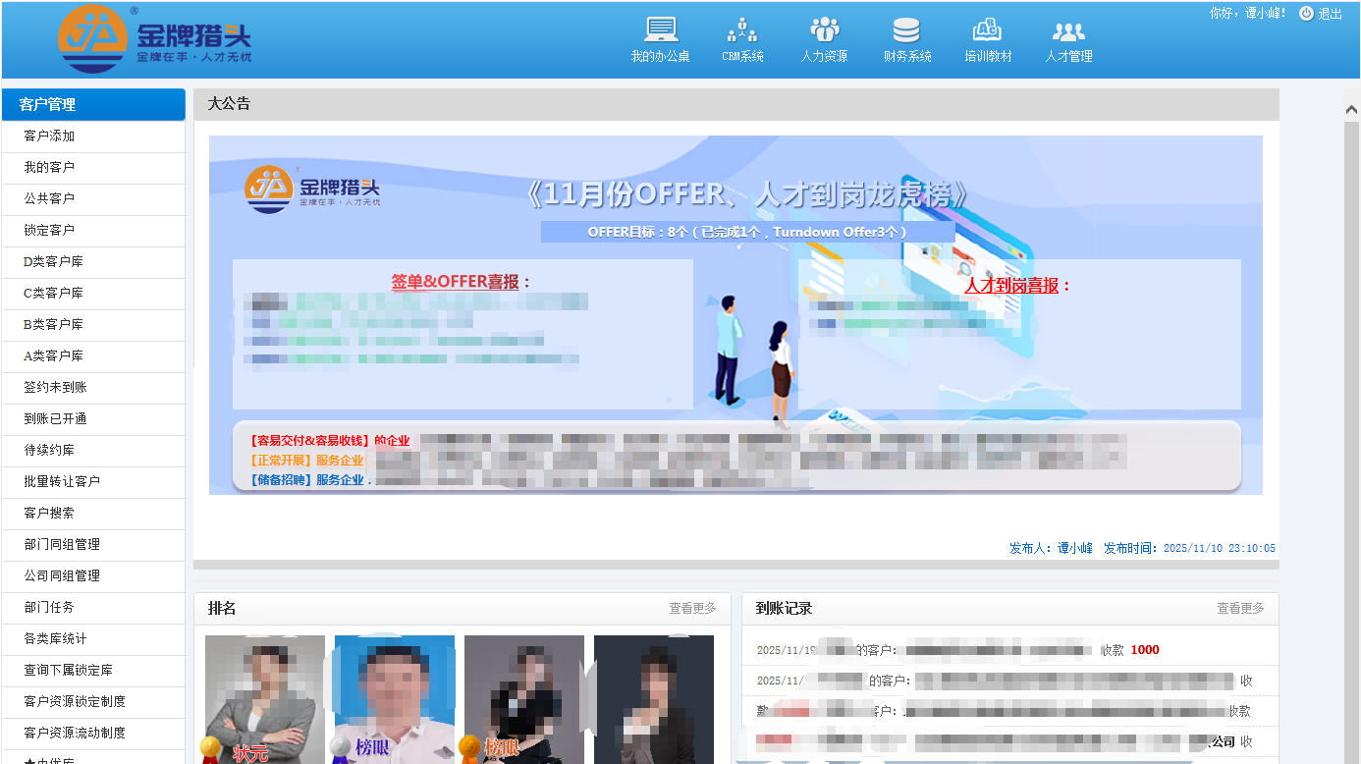Select the 榜眼 silver medal photo

click(394, 697)
